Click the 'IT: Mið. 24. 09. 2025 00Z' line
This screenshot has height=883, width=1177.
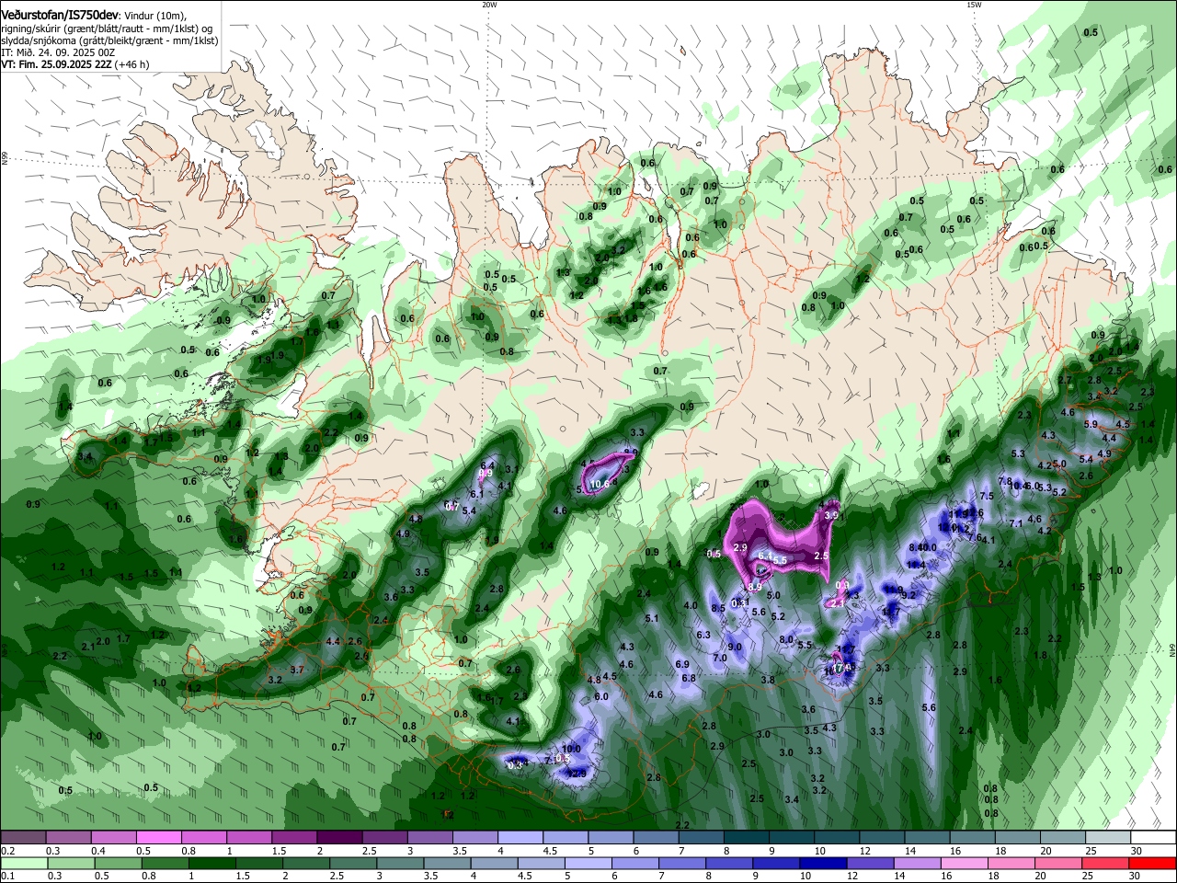click(x=58, y=52)
